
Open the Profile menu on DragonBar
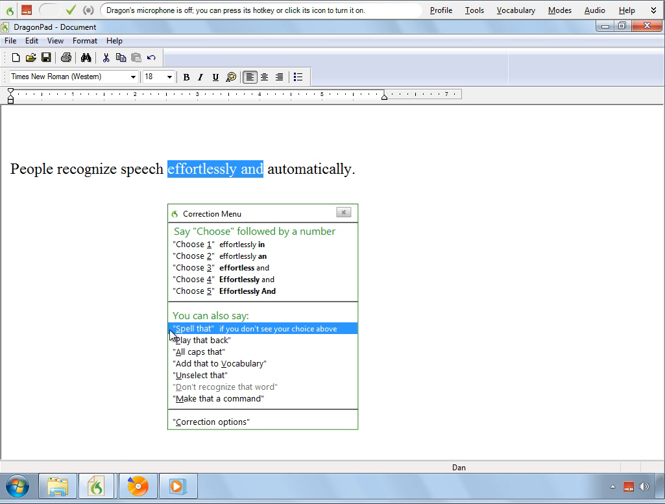click(441, 10)
